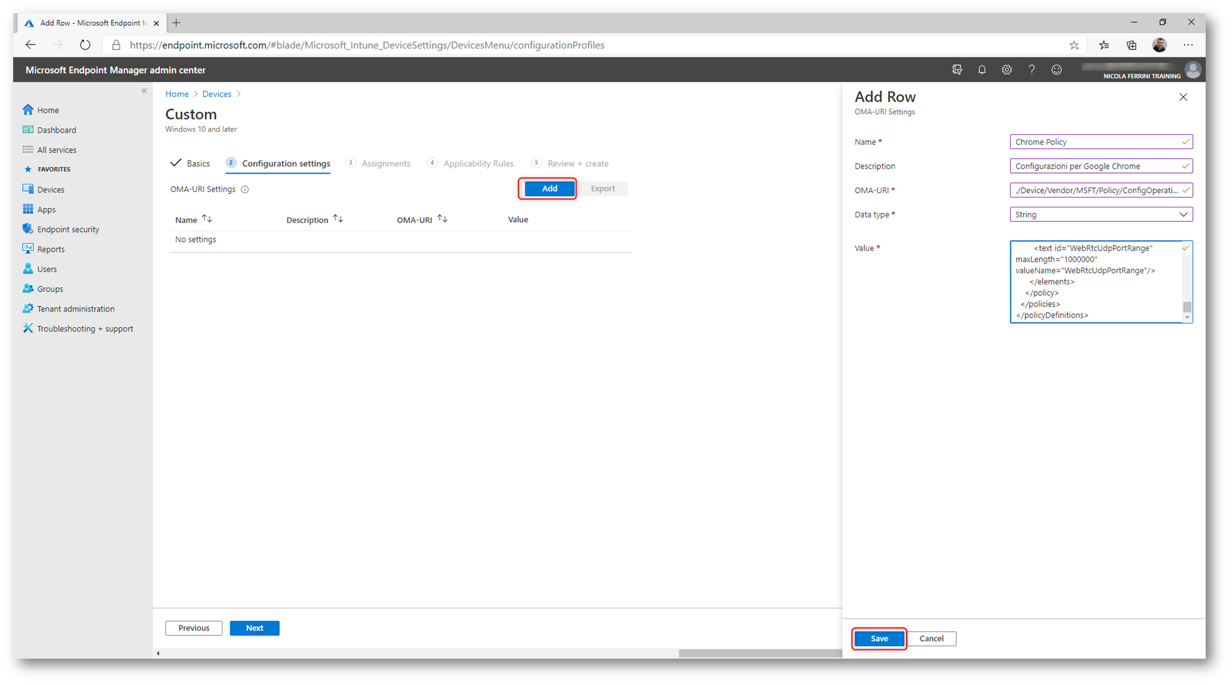
Task: Open Reports section
Action: 44,249
